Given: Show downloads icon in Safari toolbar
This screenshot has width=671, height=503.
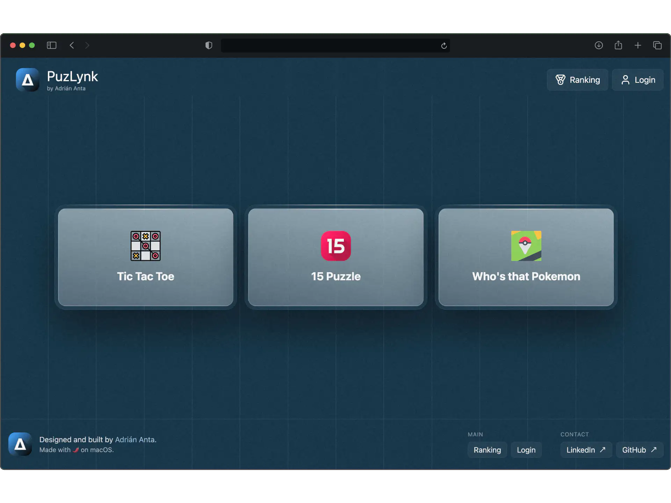Looking at the screenshot, I should (x=599, y=45).
